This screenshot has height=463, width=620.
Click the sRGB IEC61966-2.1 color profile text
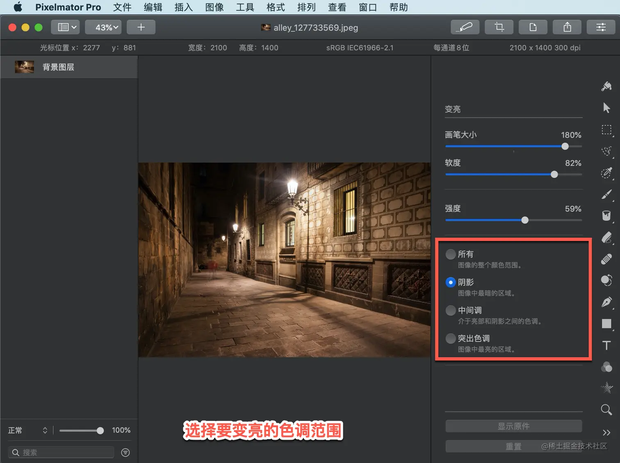click(x=360, y=48)
